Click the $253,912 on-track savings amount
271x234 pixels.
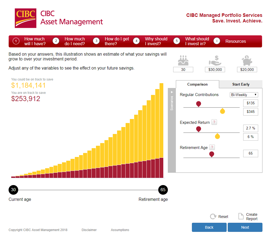[x=26, y=99]
